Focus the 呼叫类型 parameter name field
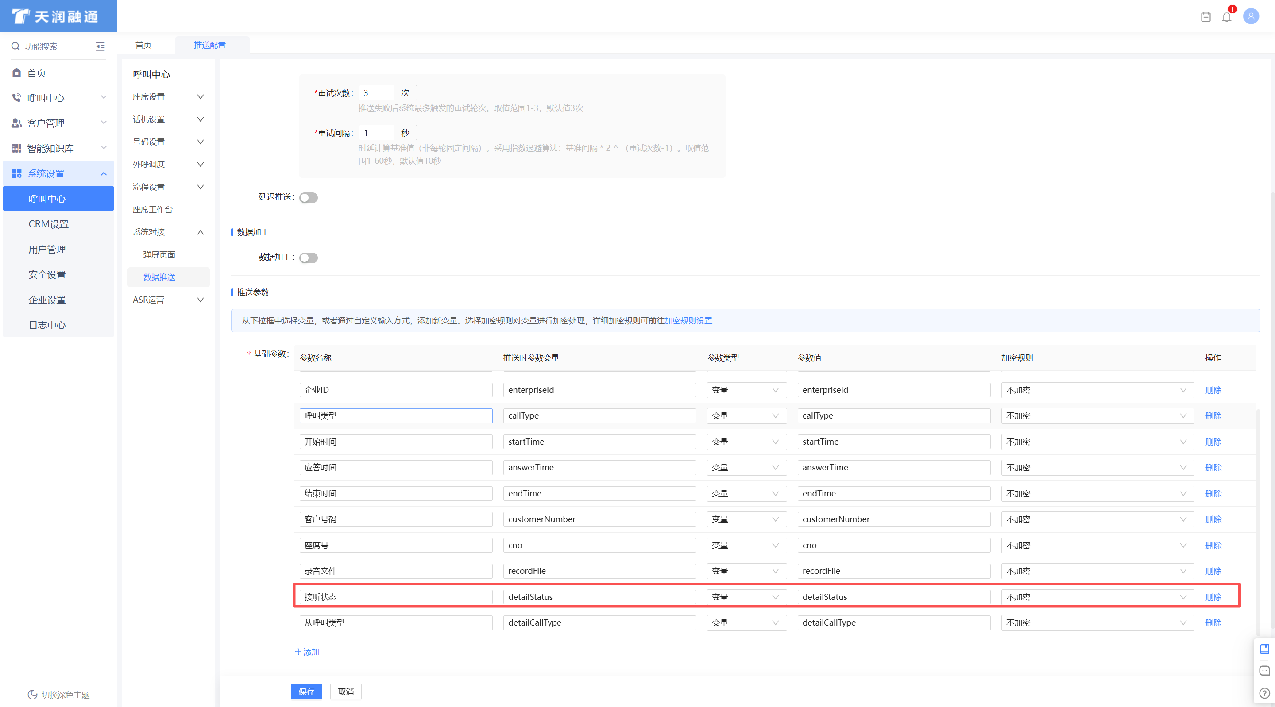Image resolution: width=1275 pixels, height=707 pixels. [396, 416]
